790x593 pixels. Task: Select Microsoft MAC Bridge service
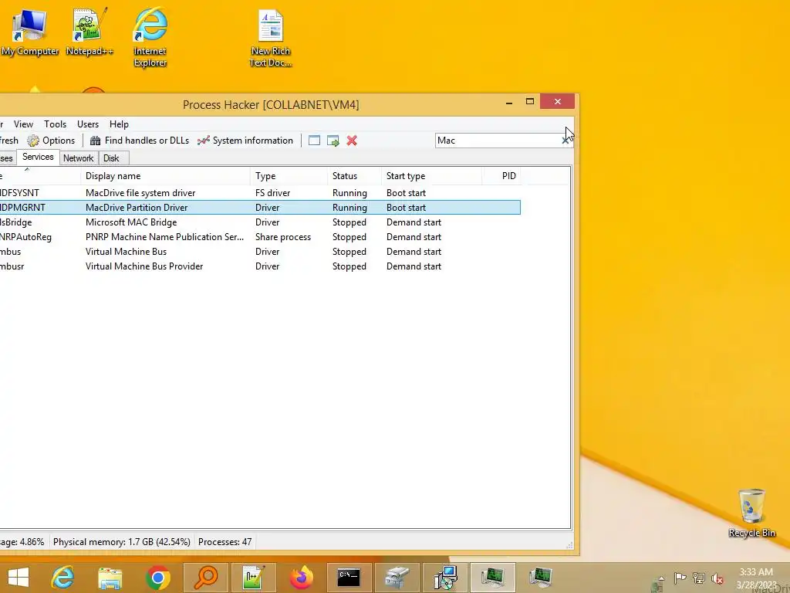click(260, 222)
